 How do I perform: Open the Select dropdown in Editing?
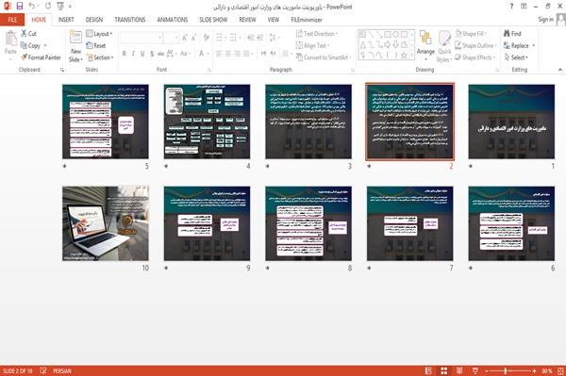pos(516,57)
